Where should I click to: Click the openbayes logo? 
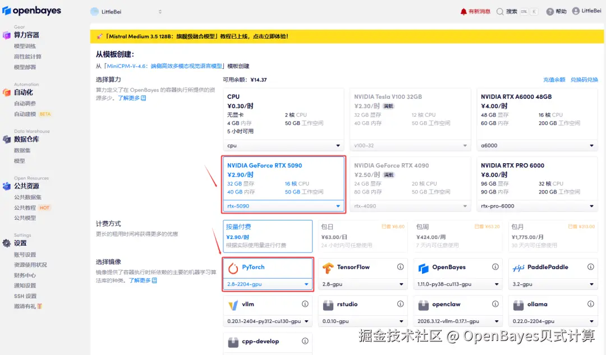point(31,11)
